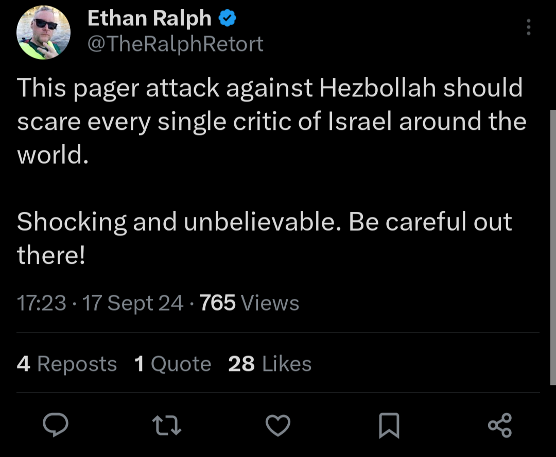556x457 pixels.
Task: Bookmark this post with bookmark icon
Action: coord(389,426)
